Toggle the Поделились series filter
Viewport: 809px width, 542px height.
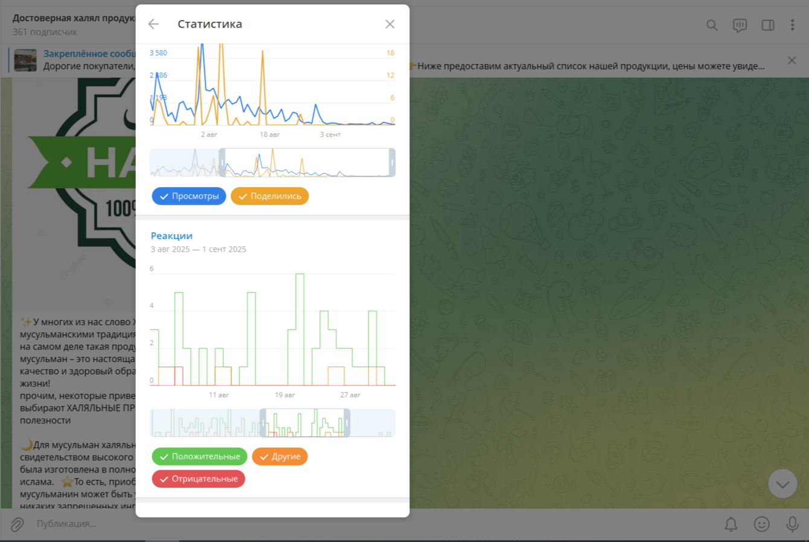pyautogui.click(x=270, y=196)
